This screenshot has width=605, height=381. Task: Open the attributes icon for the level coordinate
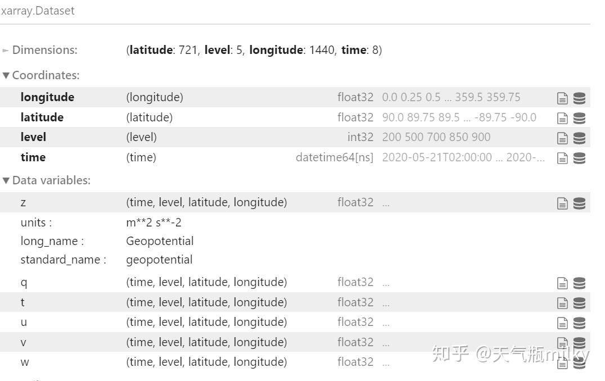(x=562, y=137)
